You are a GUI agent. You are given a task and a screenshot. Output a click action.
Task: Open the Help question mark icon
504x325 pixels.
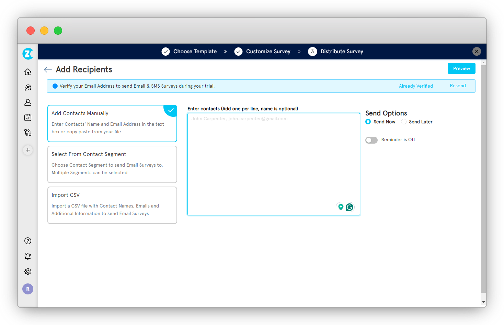pyautogui.click(x=27, y=240)
